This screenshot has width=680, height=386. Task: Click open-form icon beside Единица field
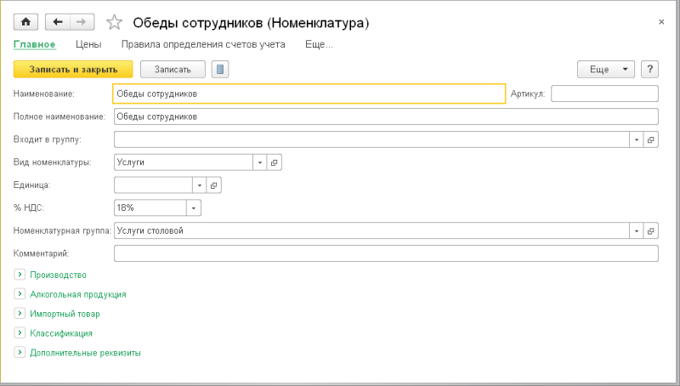[x=213, y=184]
